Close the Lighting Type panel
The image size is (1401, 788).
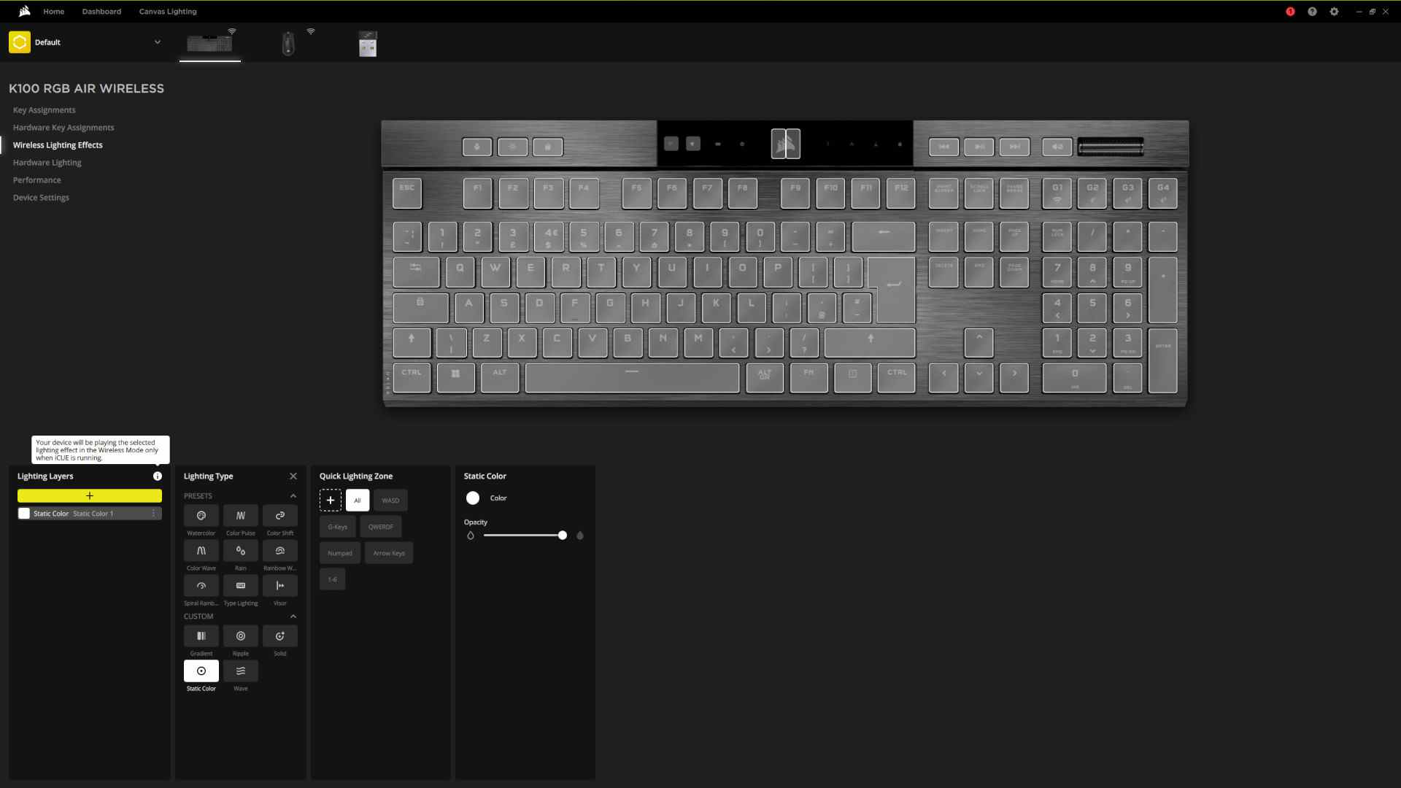click(x=293, y=475)
